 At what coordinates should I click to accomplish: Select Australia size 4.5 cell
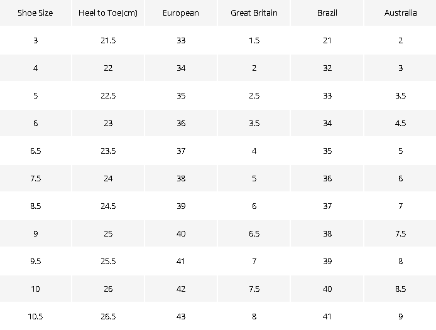click(400, 124)
